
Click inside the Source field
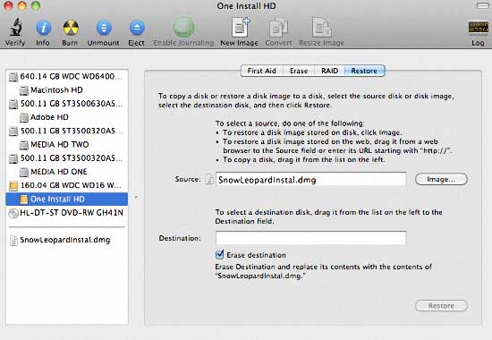[310, 179]
